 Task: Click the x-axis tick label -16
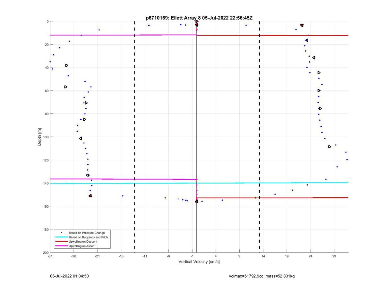click(121, 256)
